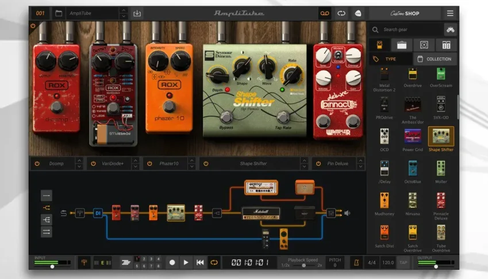The height and width of the screenshot is (279, 488).
Task: Click the record button in transport
Action: [172, 262]
